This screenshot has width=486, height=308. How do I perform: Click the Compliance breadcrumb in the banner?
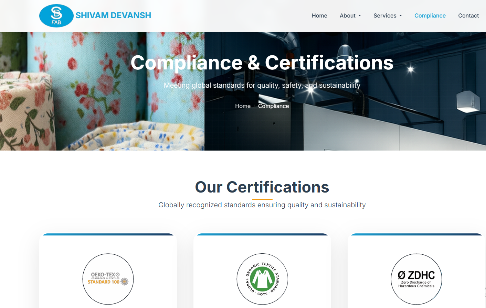click(273, 106)
